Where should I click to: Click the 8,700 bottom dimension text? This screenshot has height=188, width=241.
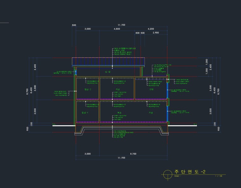coord(133,154)
